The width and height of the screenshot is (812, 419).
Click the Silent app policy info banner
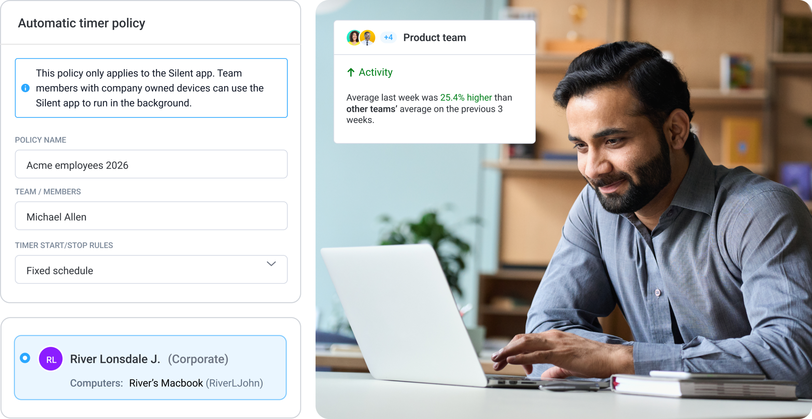[151, 88]
